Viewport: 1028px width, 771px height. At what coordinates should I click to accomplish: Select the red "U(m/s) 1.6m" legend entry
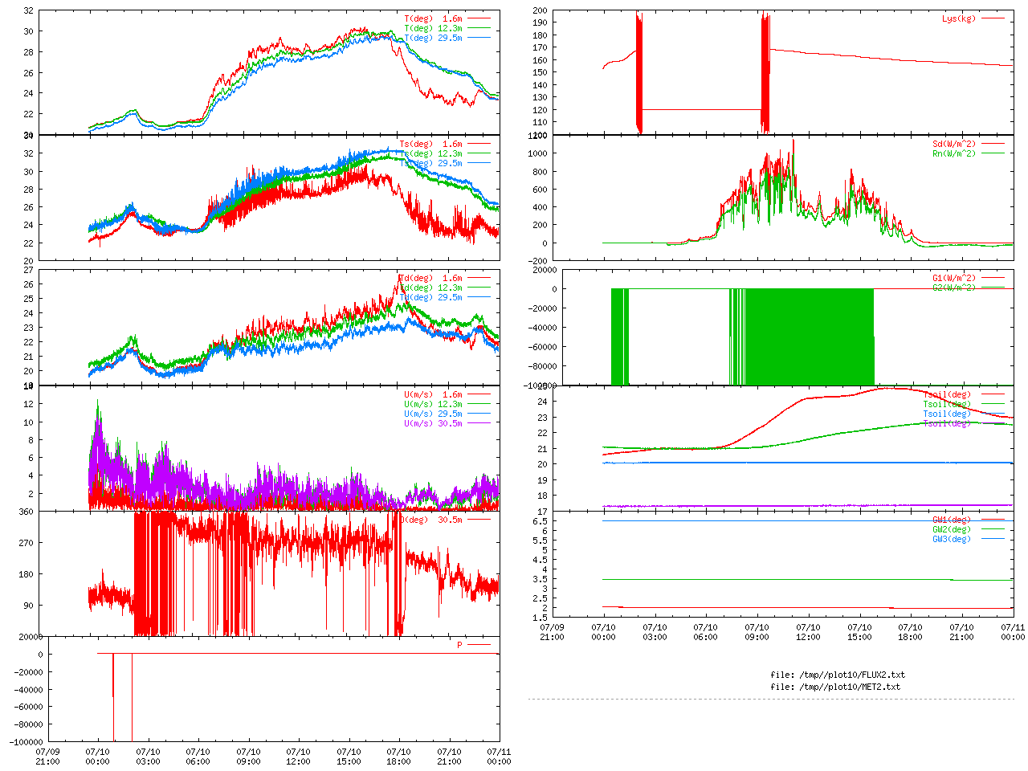pos(433,394)
